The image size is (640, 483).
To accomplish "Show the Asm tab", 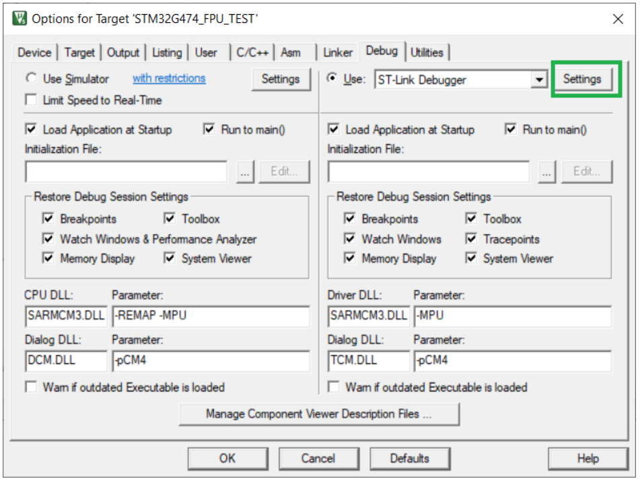I will pos(291,52).
